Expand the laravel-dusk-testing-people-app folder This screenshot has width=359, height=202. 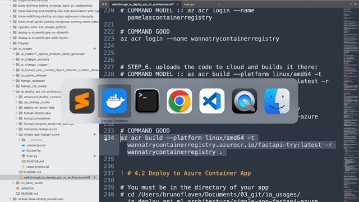pos(11,199)
